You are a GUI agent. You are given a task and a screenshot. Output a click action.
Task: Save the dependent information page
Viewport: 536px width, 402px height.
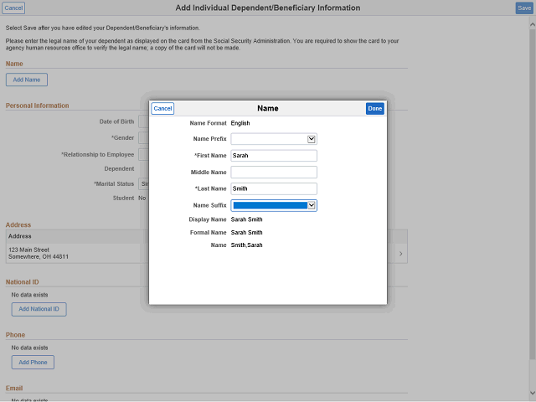click(523, 8)
